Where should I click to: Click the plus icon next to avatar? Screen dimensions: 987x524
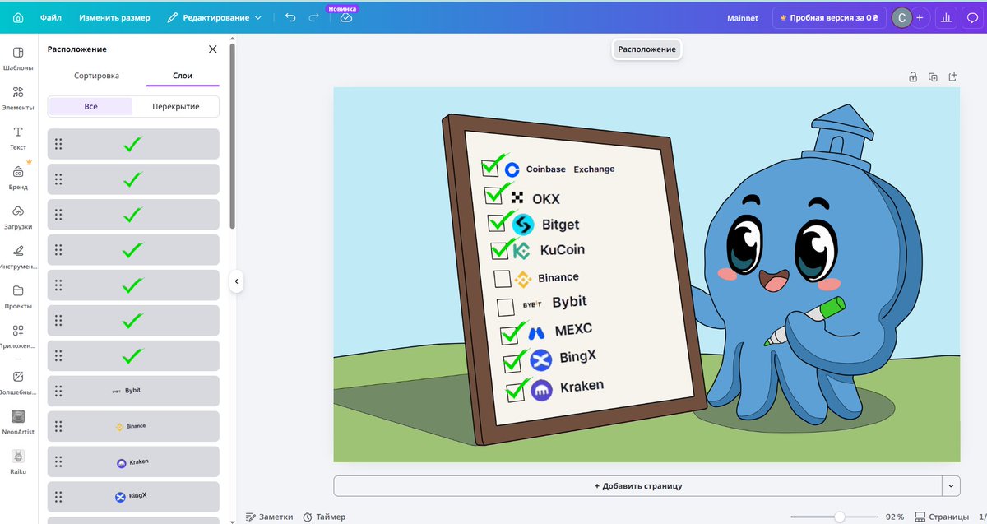coord(920,17)
